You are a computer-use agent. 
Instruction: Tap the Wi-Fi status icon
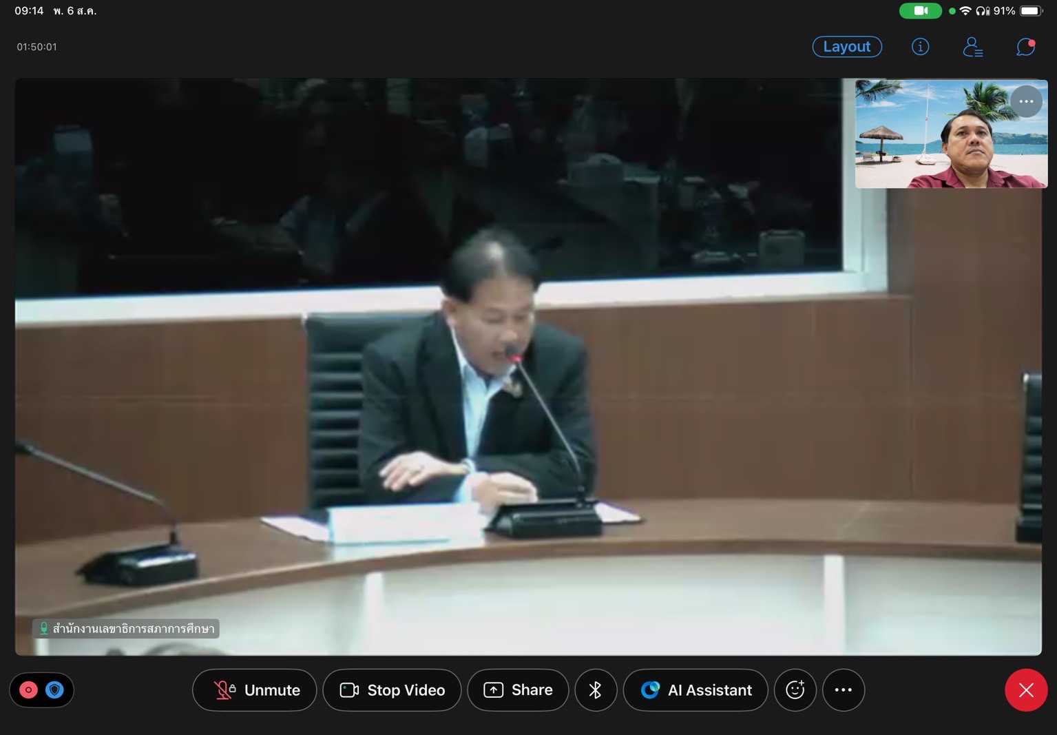coord(965,10)
